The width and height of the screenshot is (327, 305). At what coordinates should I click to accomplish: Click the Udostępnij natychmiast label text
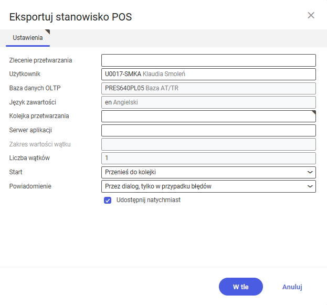pos(148,200)
